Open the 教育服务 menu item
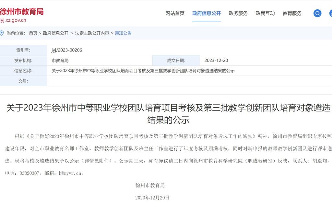 (x=292, y=13)
